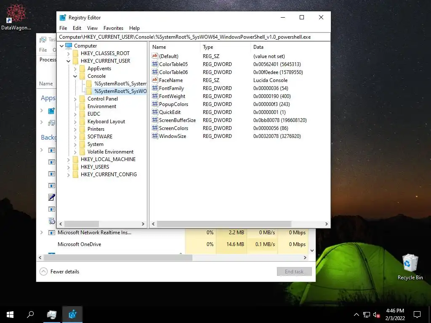431x323 pixels.
Task: Click Fewer details in Task Manager
Action: pyautogui.click(x=59, y=272)
